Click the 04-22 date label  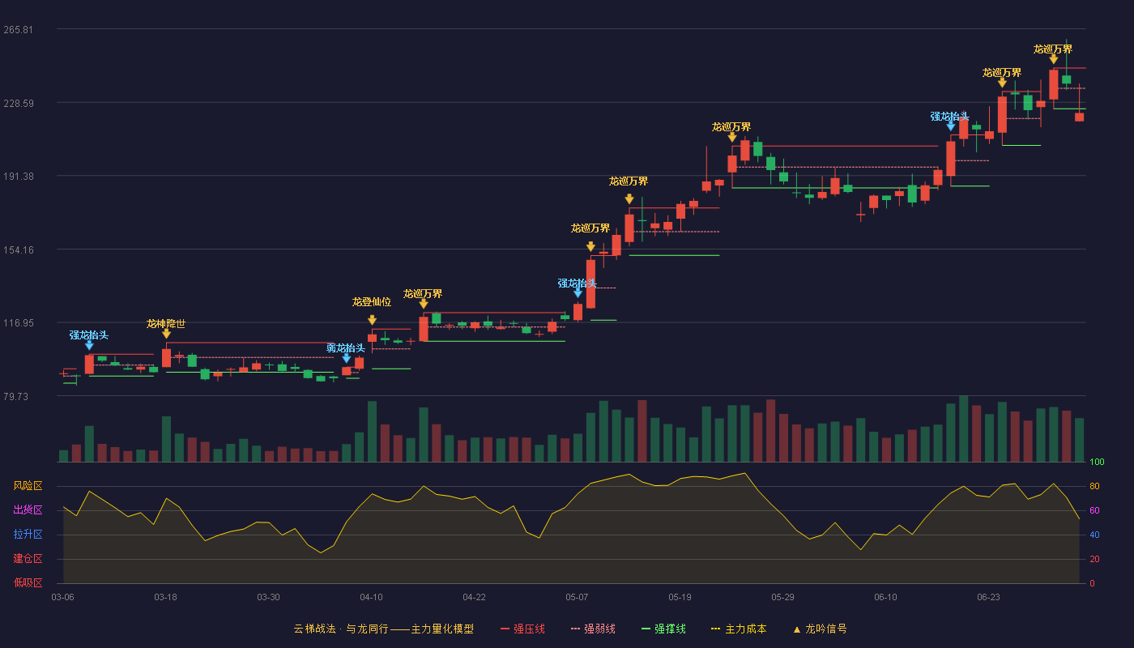[475, 597]
